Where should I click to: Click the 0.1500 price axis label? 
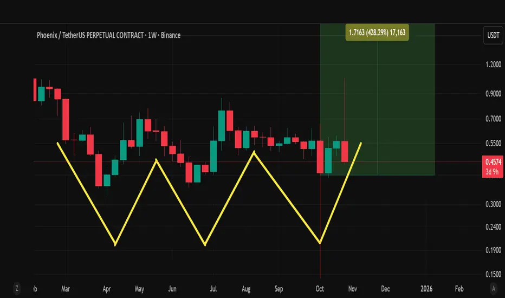(494, 275)
